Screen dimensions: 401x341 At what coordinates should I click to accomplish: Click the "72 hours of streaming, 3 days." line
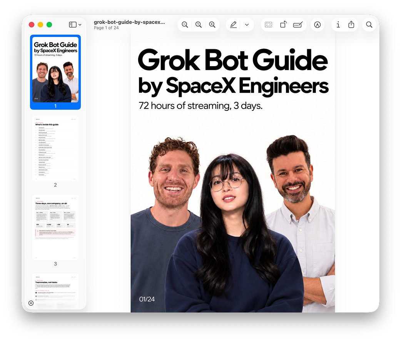200,106
